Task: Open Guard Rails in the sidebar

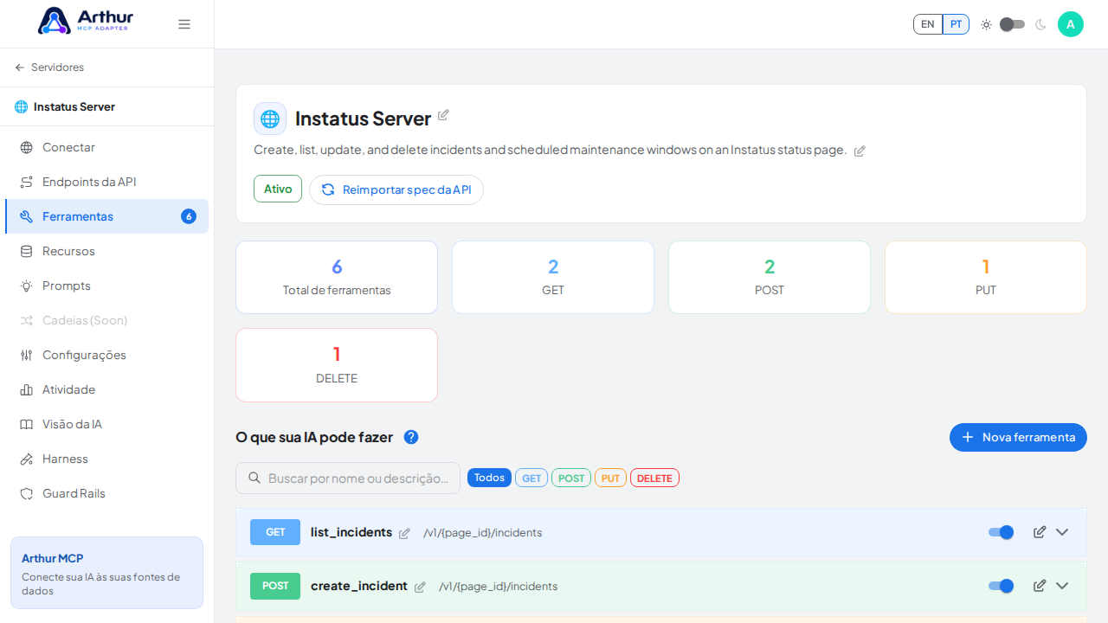Action: tap(106, 493)
